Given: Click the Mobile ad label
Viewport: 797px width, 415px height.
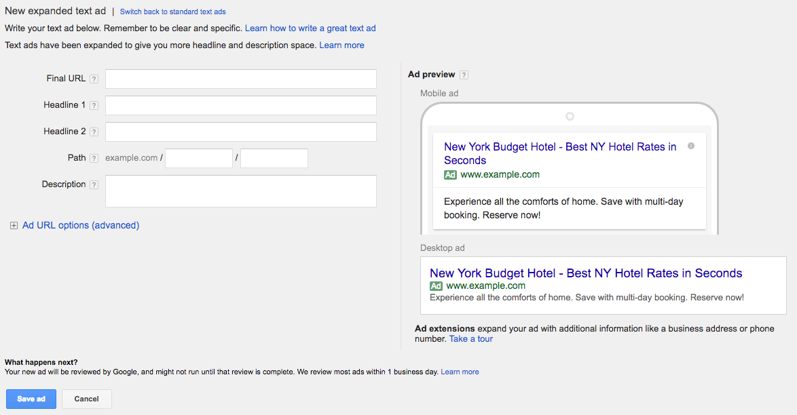Looking at the screenshot, I should coord(439,94).
